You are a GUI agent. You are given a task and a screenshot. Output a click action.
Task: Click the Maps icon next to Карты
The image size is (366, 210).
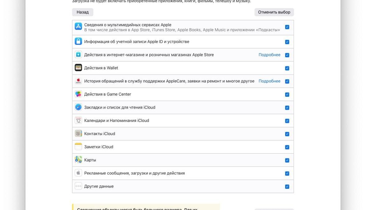click(78, 160)
